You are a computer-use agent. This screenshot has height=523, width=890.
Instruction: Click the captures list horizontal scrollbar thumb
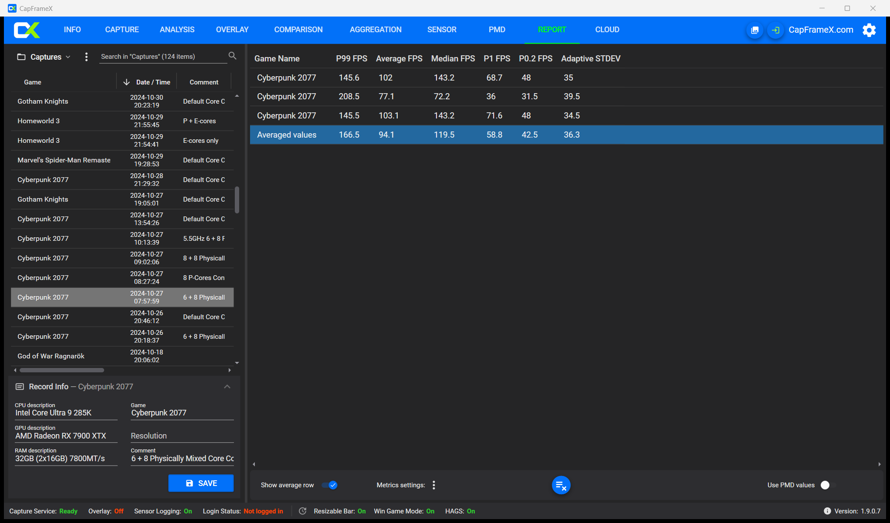[62, 371]
